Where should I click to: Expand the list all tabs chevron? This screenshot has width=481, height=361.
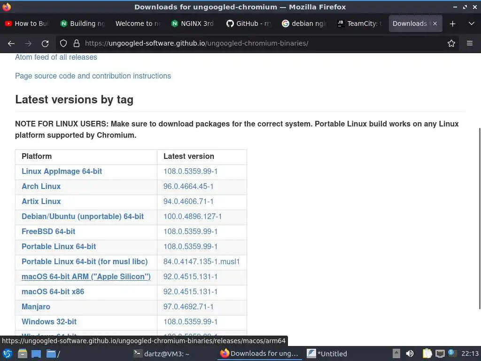coord(472,24)
